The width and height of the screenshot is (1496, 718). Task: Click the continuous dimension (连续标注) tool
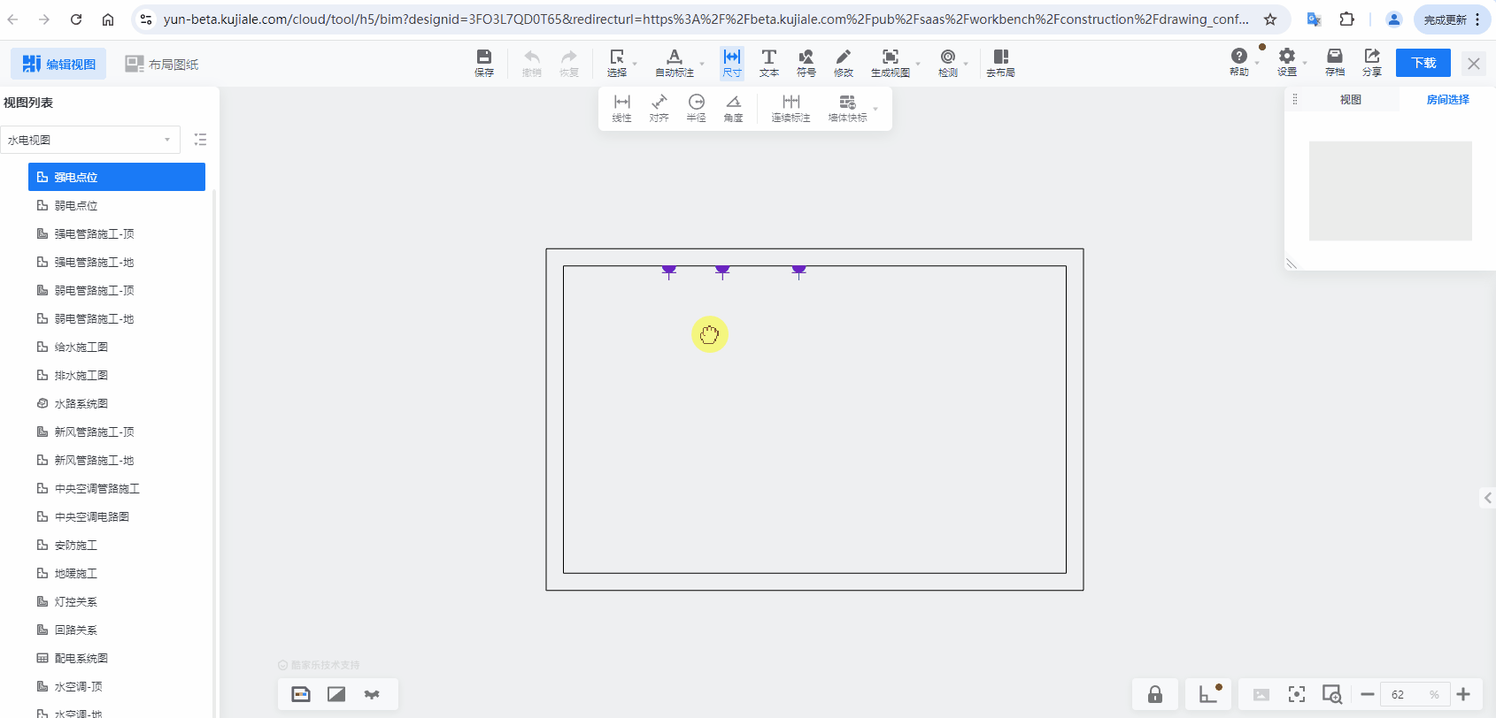pyautogui.click(x=790, y=108)
